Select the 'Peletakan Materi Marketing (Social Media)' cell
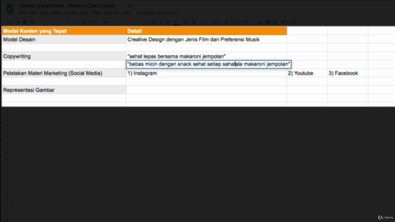Viewport: 395px width, 222px height. click(64, 73)
